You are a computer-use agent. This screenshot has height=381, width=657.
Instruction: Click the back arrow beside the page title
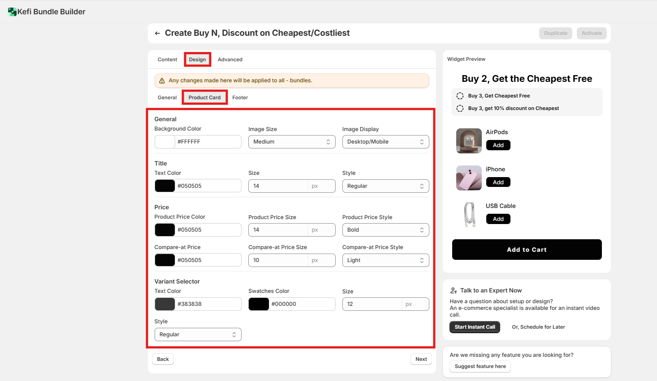[x=157, y=34]
